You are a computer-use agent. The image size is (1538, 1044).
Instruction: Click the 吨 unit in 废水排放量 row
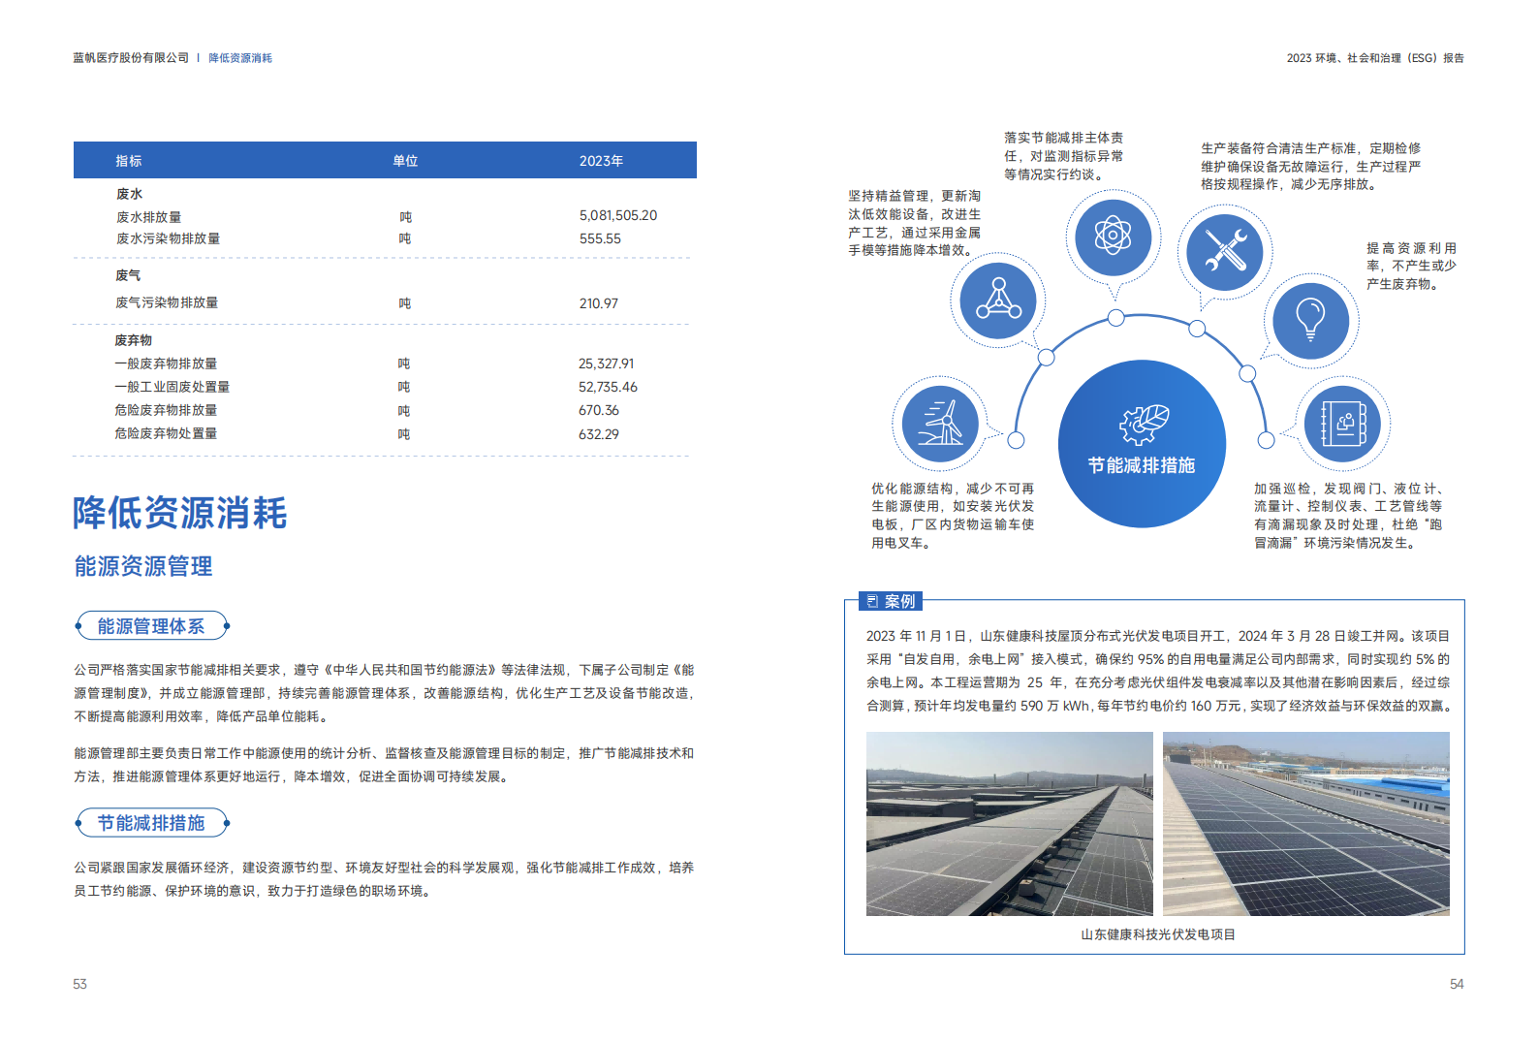click(405, 216)
